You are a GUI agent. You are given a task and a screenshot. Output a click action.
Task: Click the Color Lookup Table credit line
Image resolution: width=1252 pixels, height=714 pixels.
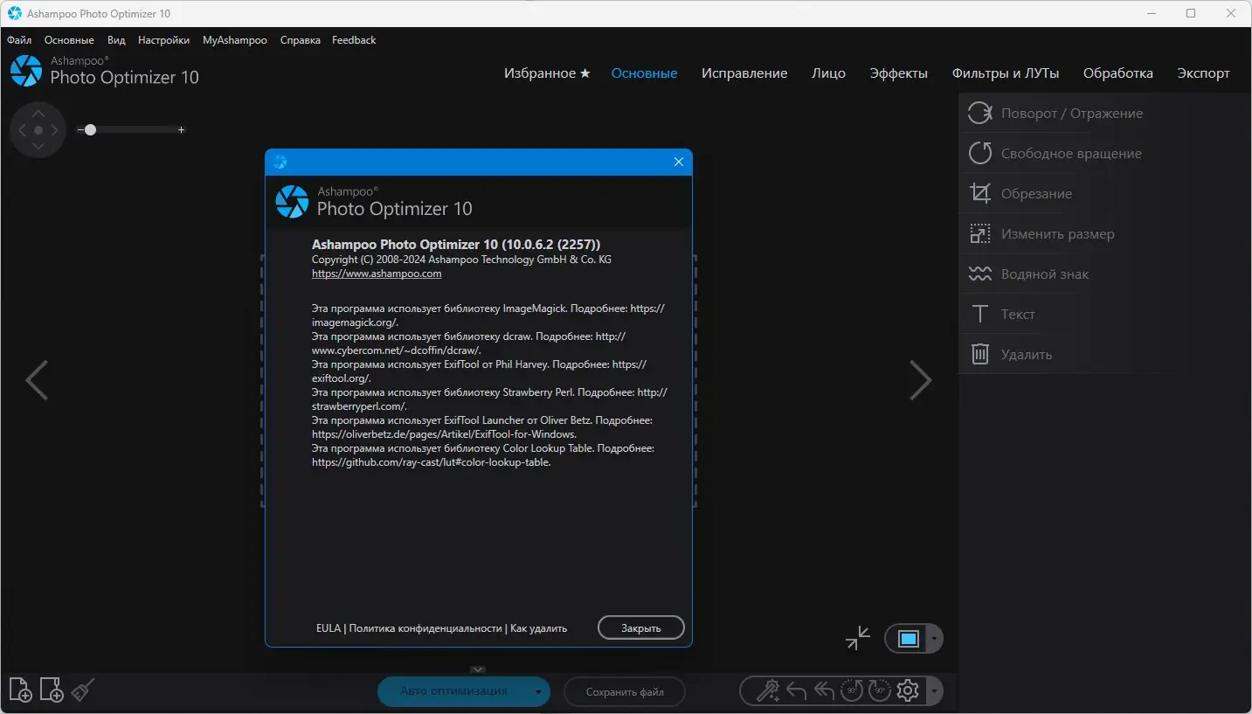(483, 455)
